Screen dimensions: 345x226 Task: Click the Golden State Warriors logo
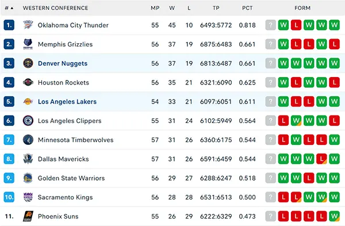(x=28, y=178)
